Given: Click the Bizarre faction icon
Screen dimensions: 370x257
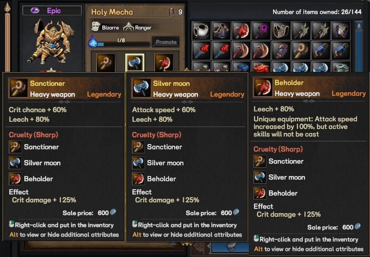Looking at the screenshot, I should coord(96,27).
